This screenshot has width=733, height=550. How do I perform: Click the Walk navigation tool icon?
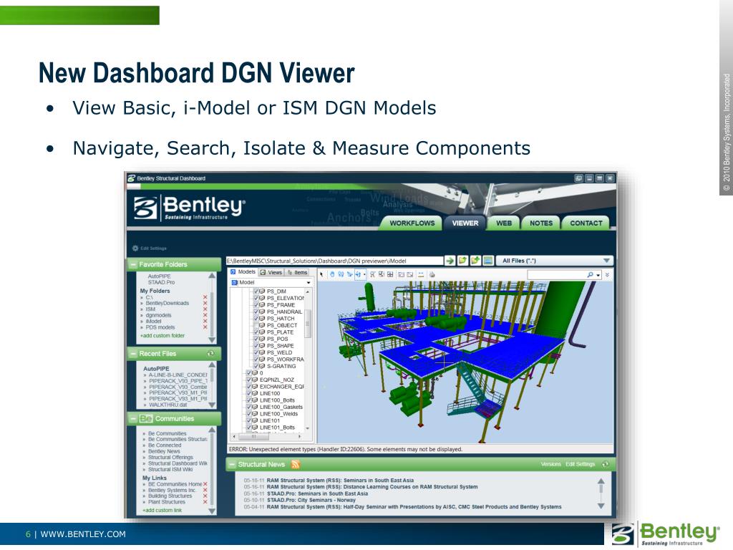point(341,274)
